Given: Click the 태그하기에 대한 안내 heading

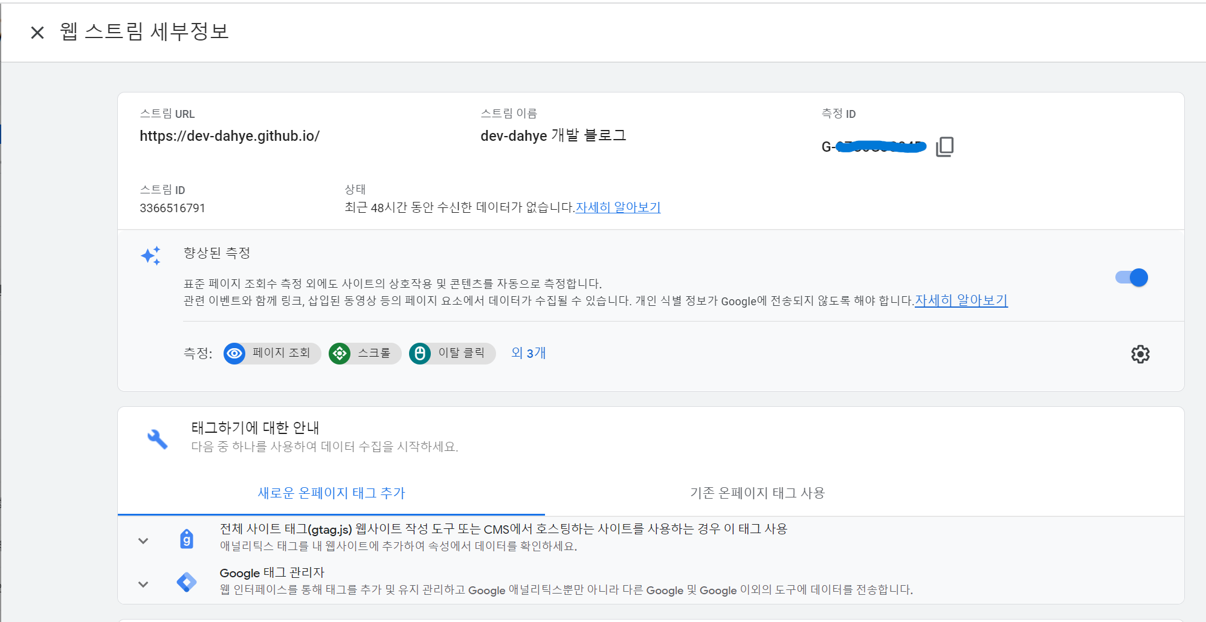Looking at the screenshot, I should (x=255, y=428).
